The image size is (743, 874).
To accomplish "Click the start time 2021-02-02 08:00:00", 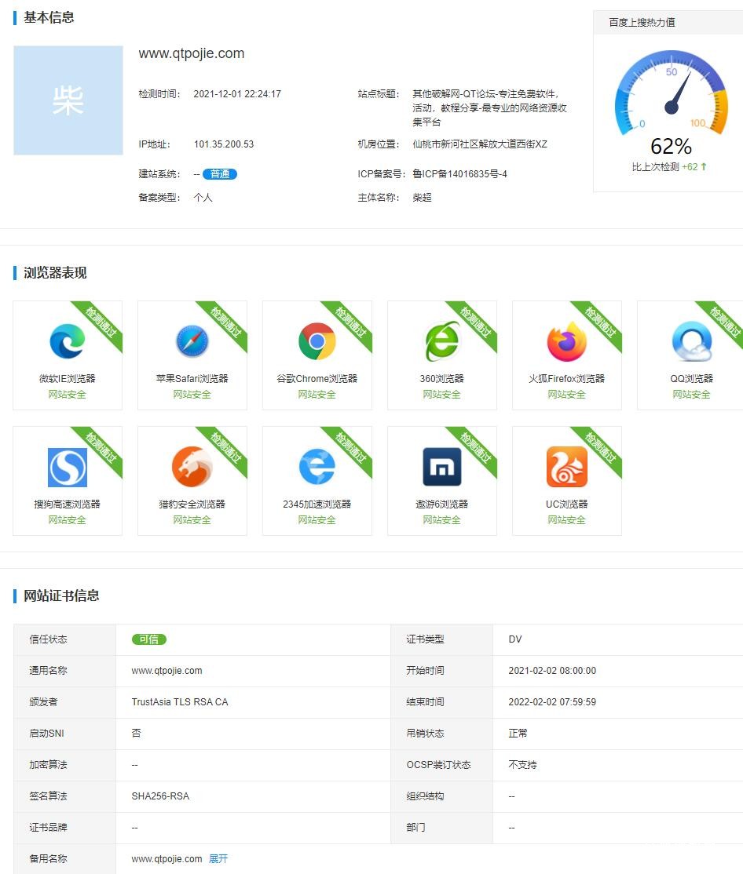I will 552,671.
